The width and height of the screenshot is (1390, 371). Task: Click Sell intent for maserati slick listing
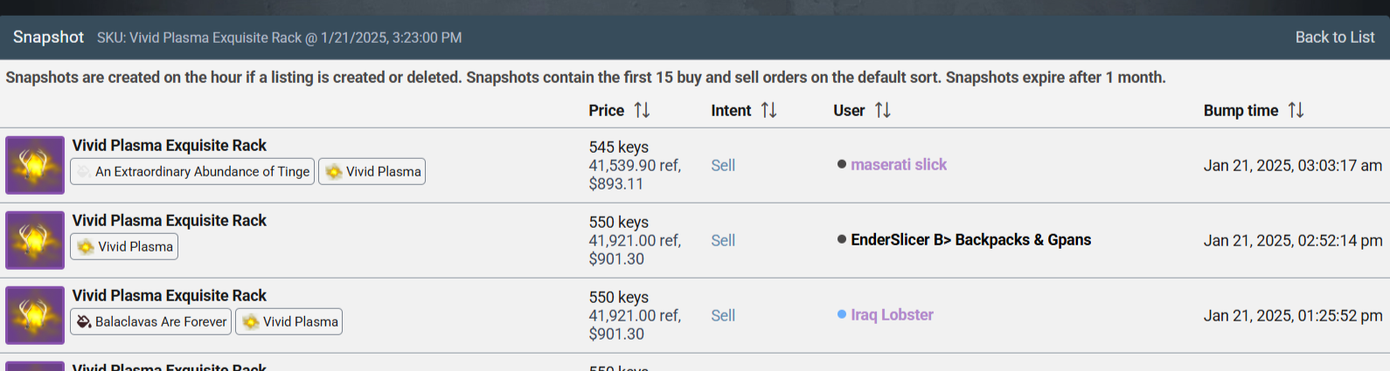(723, 166)
